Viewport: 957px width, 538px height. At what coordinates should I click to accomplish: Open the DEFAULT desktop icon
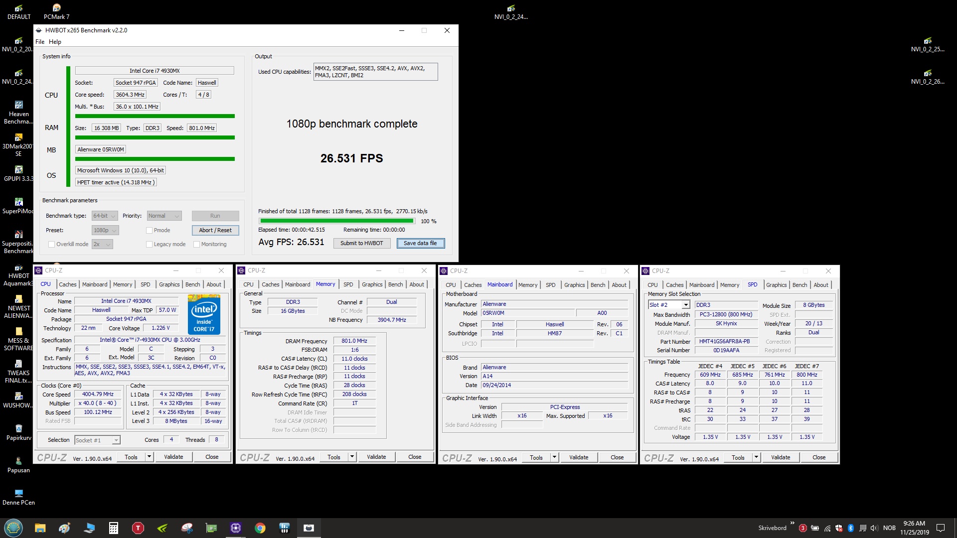pyautogui.click(x=19, y=11)
